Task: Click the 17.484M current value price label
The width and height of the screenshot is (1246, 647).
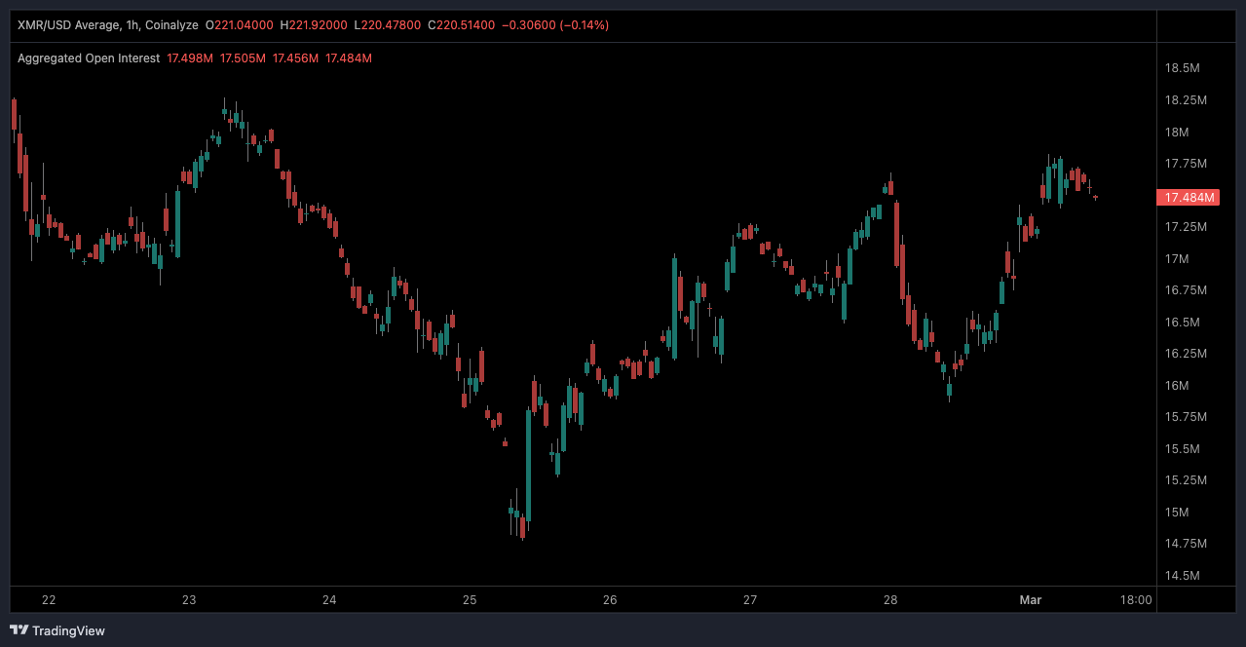Action: (1189, 198)
